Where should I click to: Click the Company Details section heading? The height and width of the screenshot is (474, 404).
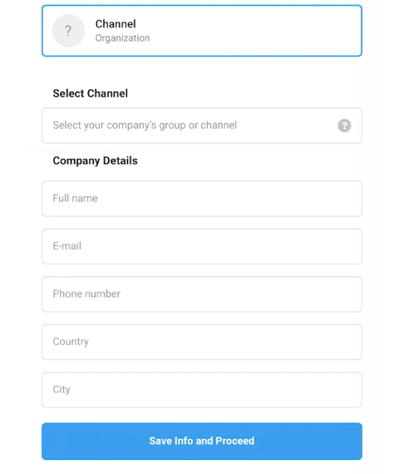click(x=95, y=160)
